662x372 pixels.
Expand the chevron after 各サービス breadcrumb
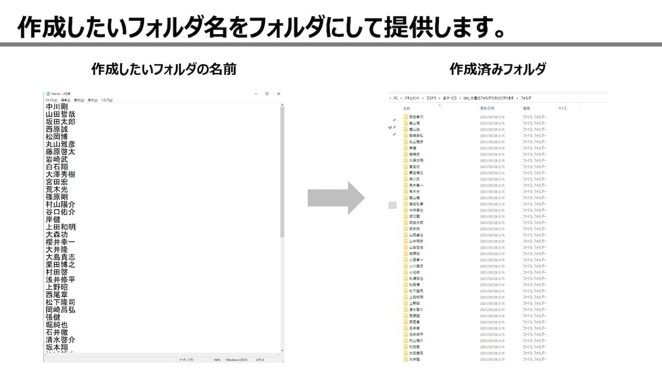[x=460, y=98]
